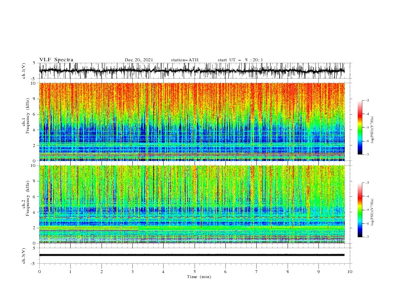Viewport: 394px width, 305px height.
Task: Click the ch.1 color bar "log(PSD)(V²/Hz)" label
Action: [372, 130]
